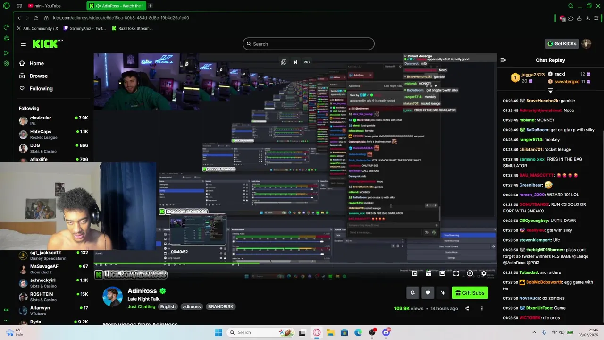The width and height of the screenshot is (604, 340).
Task: Click the timeline preview thumbnail at 00:40:52
Action: point(198,230)
